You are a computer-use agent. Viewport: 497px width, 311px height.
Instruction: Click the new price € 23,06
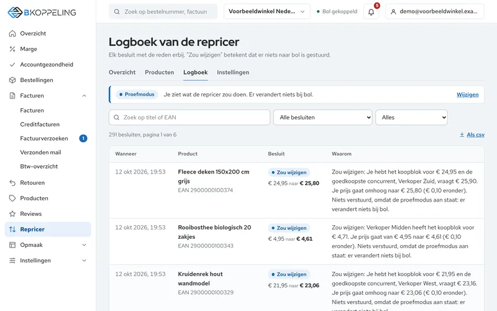pos(309,285)
